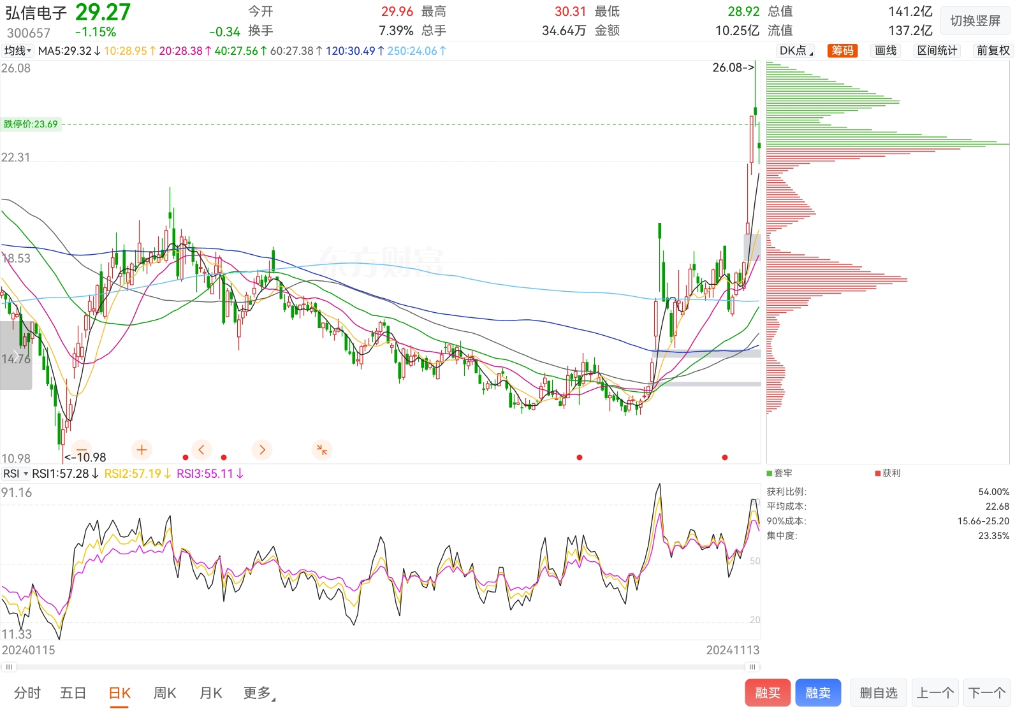Image resolution: width=1015 pixels, height=711 pixels.
Task: Click 切换竖屏 to switch orientation
Action: [x=975, y=21]
